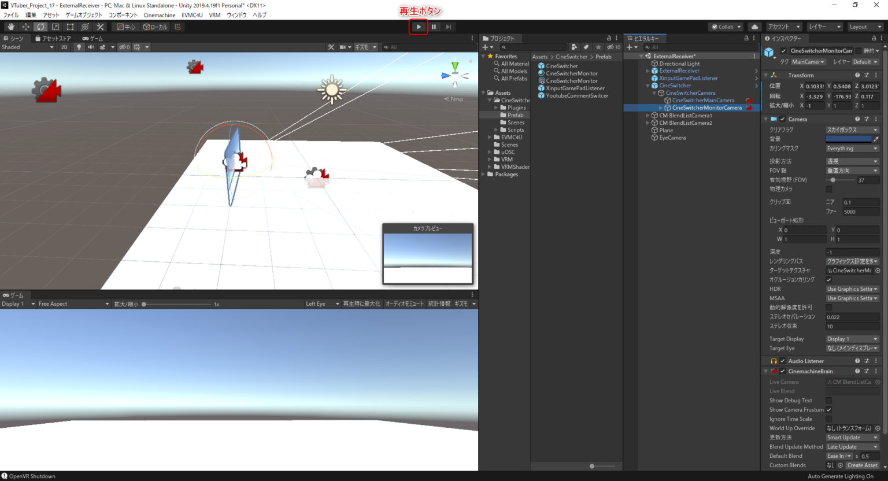Open the Everything culling mask dropdown
888x481 pixels.
[852, 149]
